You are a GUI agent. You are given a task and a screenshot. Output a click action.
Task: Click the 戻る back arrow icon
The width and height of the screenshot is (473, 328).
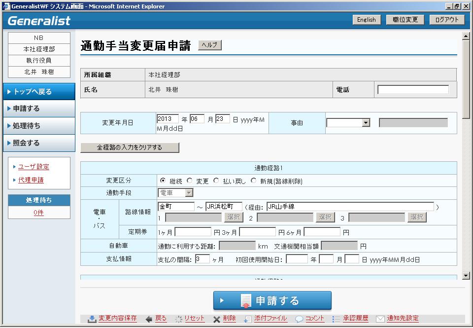tap(149, 319)
